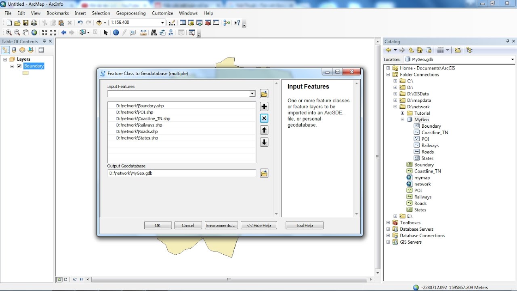Click the Output Geodatabase path field
This screenshot has height=291, width=517.
182,173
